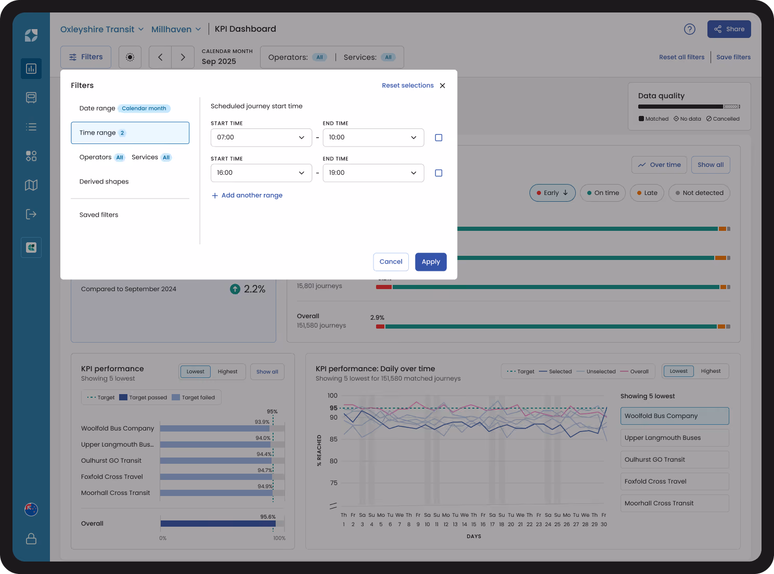This screenshot has width=774, height=574.
Task: Open the 19:00 end time dropdown
Action: [373, 173]
